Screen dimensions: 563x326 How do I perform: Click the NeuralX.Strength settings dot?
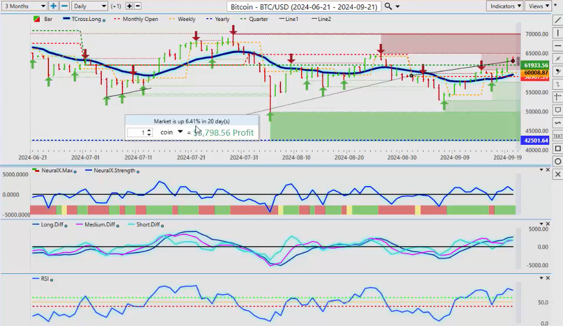click(x=138, y=172)
